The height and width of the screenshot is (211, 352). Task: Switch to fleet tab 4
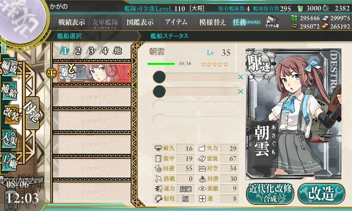(x=104, y=51)
